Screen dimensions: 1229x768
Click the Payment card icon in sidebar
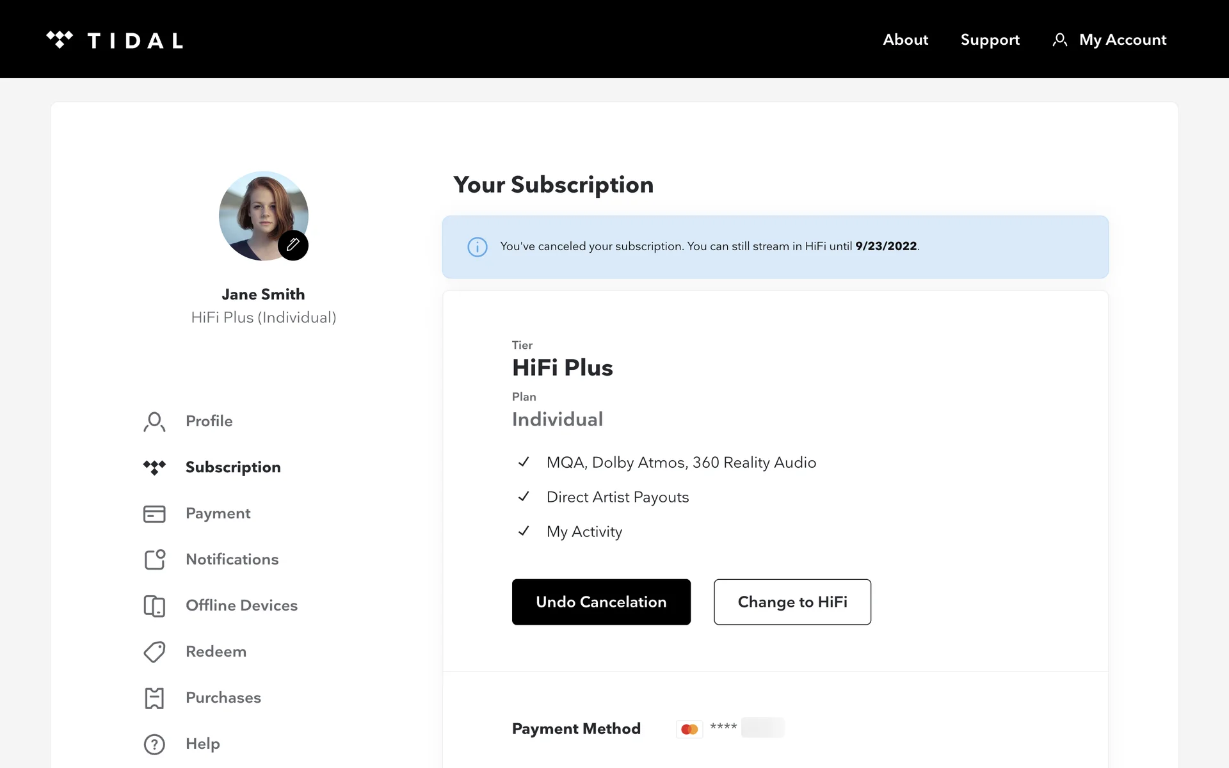click(154, 514)
